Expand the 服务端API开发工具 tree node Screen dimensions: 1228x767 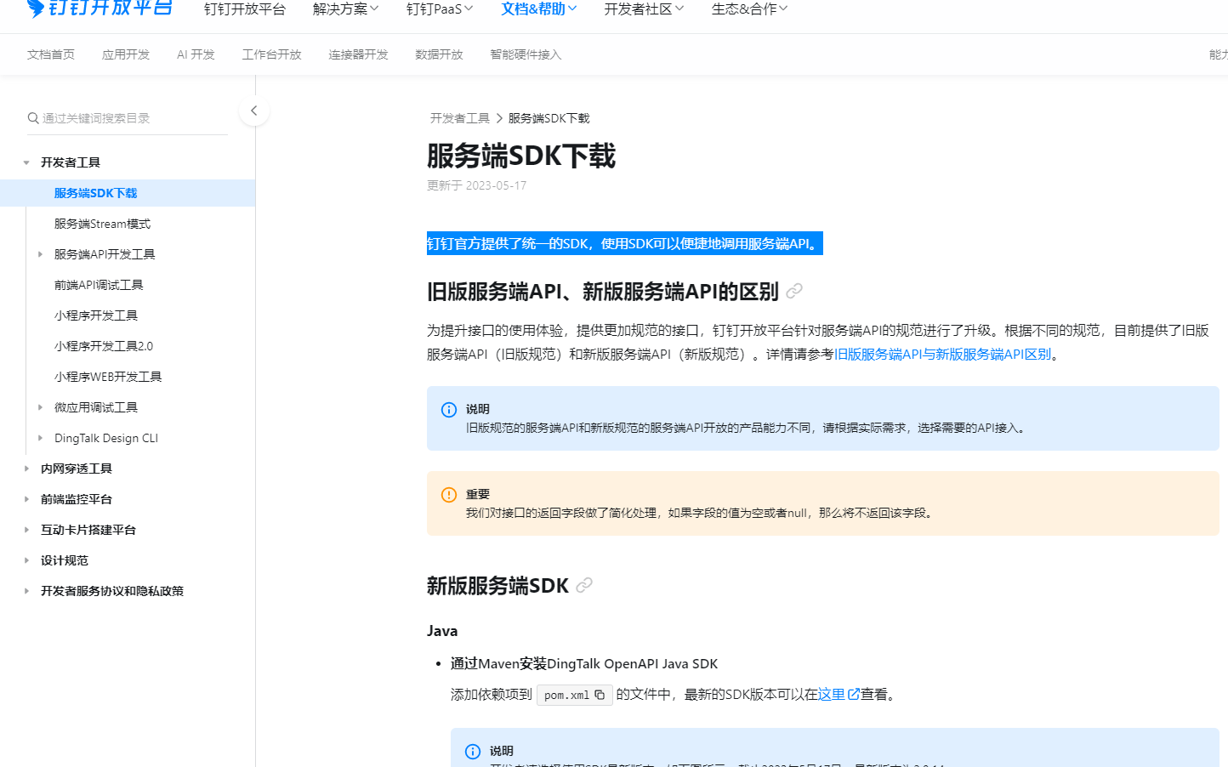40,254
